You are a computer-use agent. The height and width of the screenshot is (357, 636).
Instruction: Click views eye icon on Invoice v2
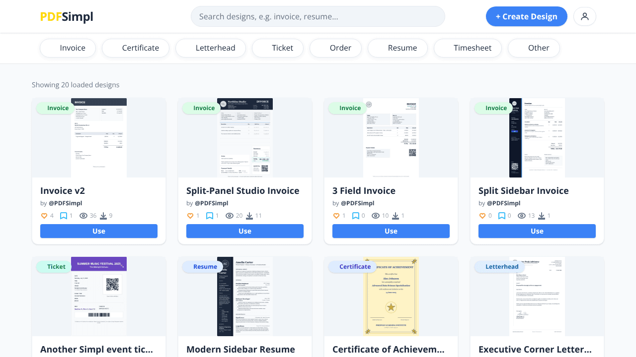[83, 216]
